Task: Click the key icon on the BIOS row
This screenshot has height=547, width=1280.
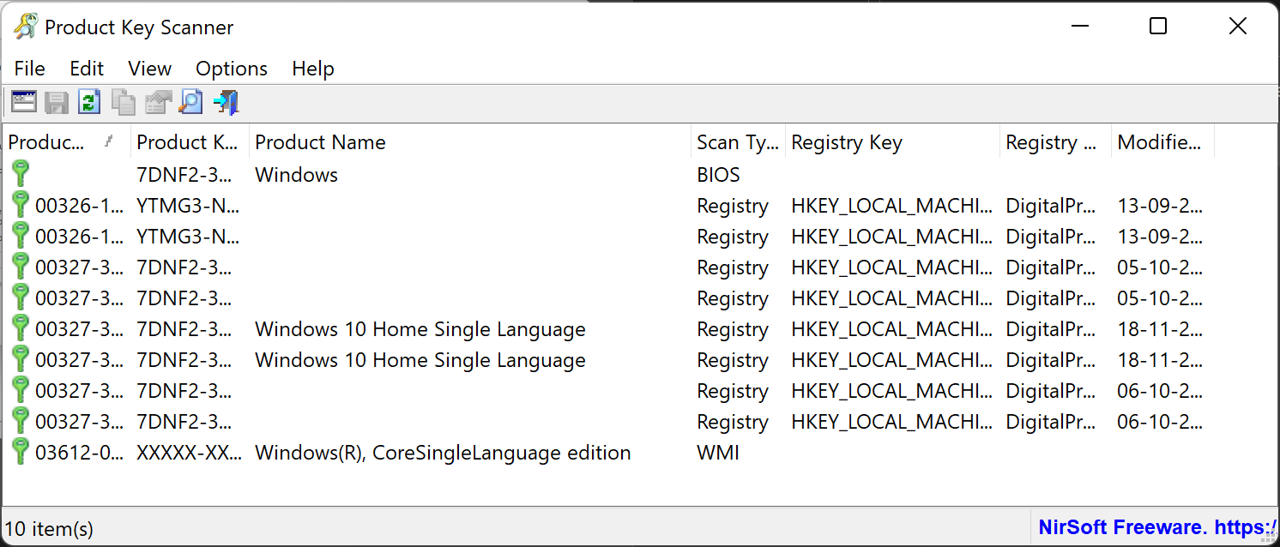Action: (21, 174)
